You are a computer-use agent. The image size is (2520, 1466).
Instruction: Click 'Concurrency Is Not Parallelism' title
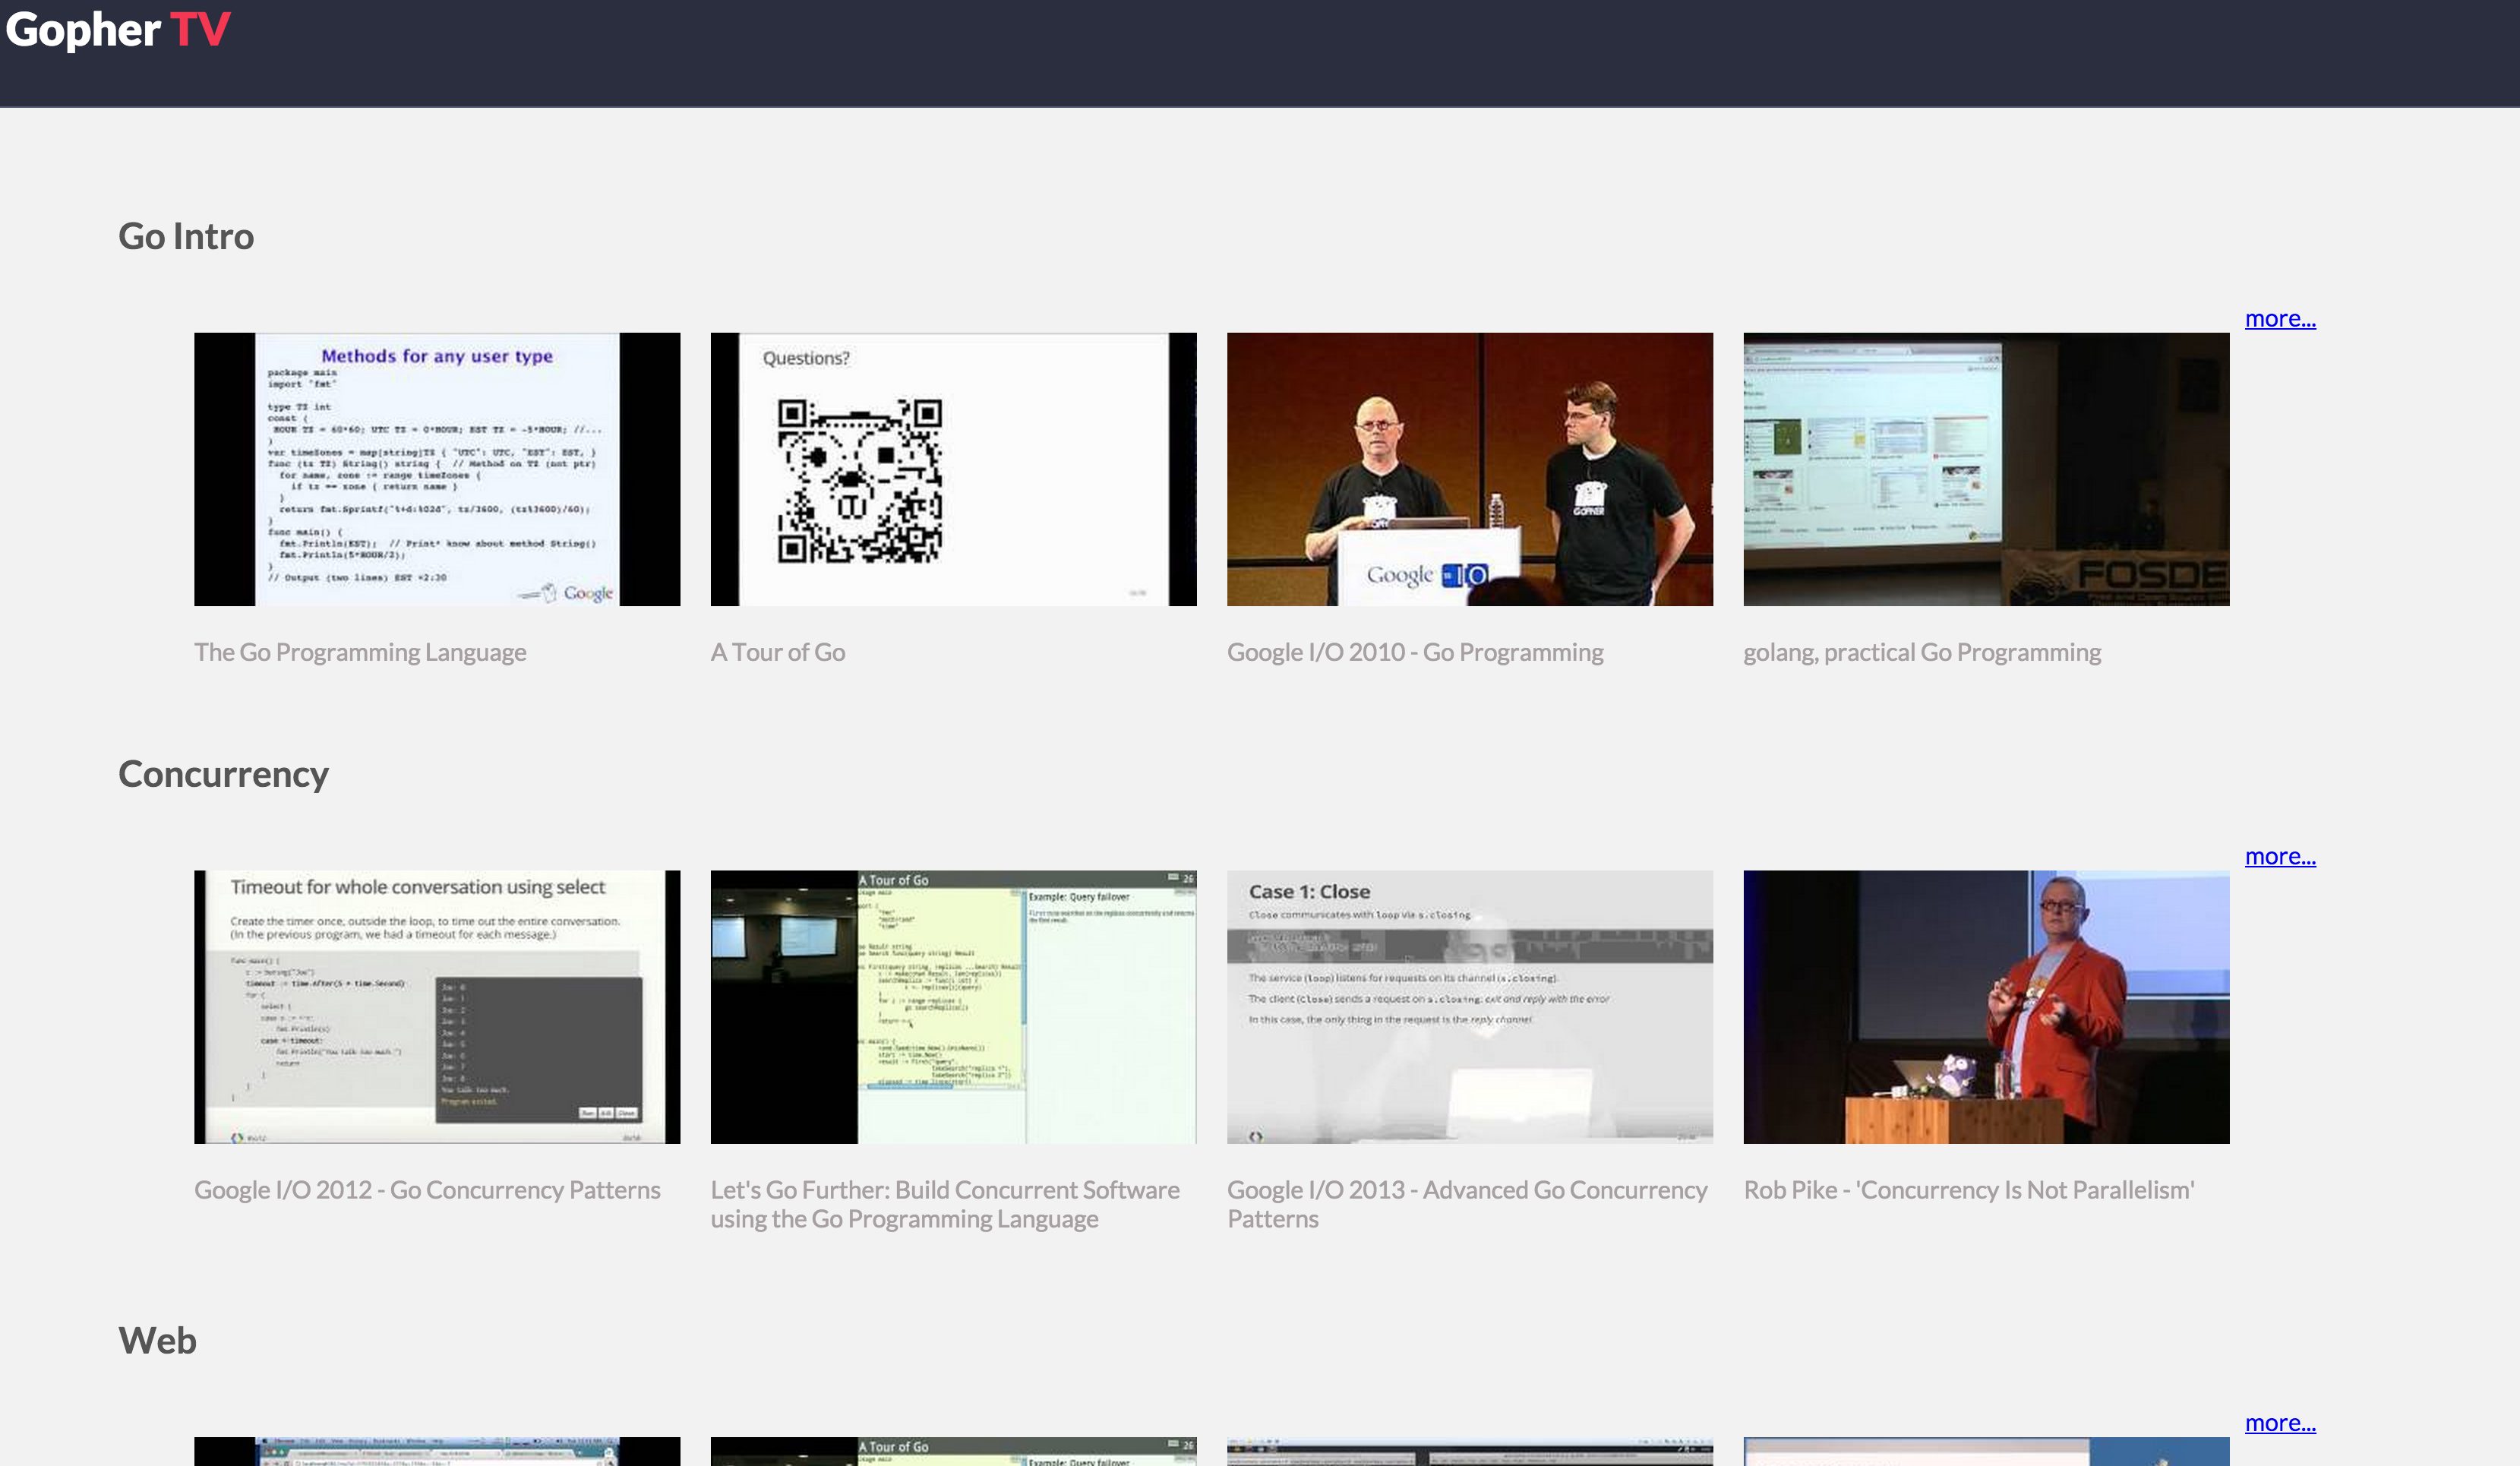pyautogui.click(x=1968, y=1190)
